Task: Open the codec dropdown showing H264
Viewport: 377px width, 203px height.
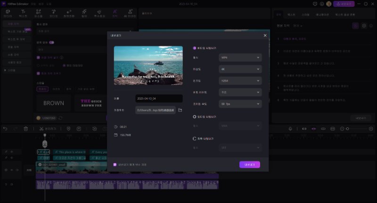Action: coord(240,81)
